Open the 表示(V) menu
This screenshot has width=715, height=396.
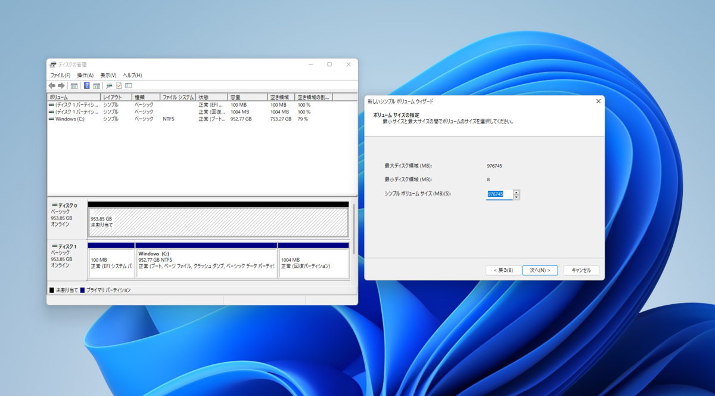(x=108, y=75)
